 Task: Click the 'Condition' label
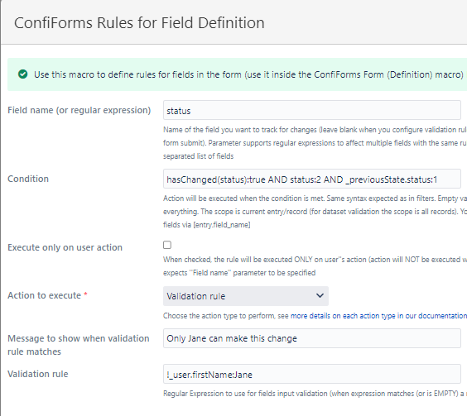point(28,179)
